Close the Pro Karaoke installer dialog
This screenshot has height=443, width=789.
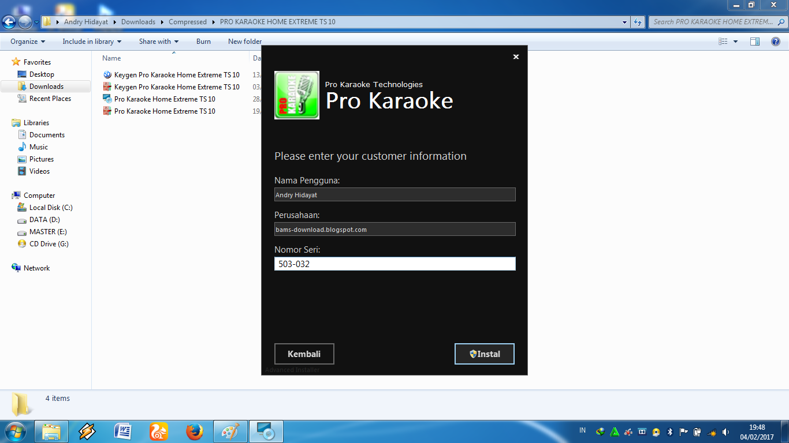pos(516,57)
